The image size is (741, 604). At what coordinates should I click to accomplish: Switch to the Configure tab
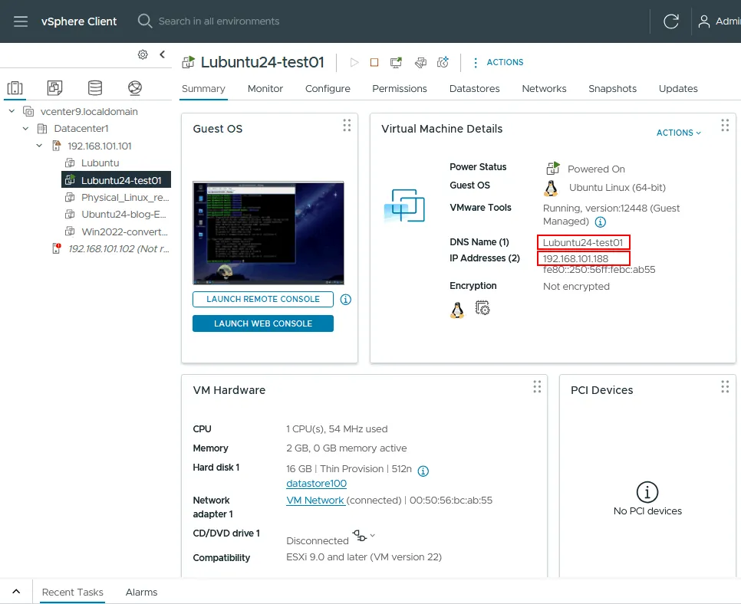pos(328,89)
